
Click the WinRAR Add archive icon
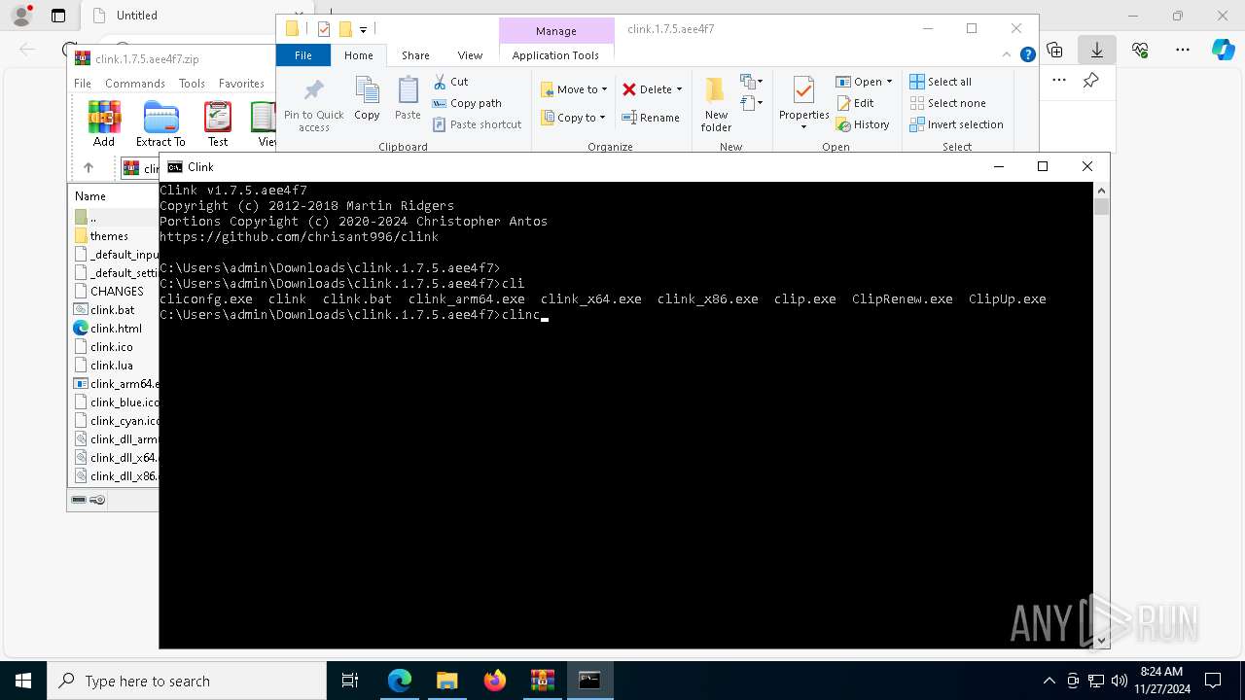tap(104, 118)
